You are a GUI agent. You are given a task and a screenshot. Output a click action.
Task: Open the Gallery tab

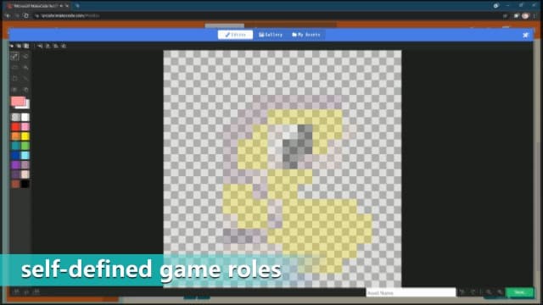pos(271,35)
